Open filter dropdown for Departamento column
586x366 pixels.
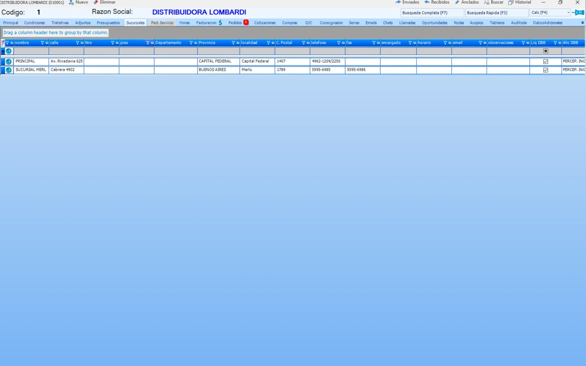(191, 43)
